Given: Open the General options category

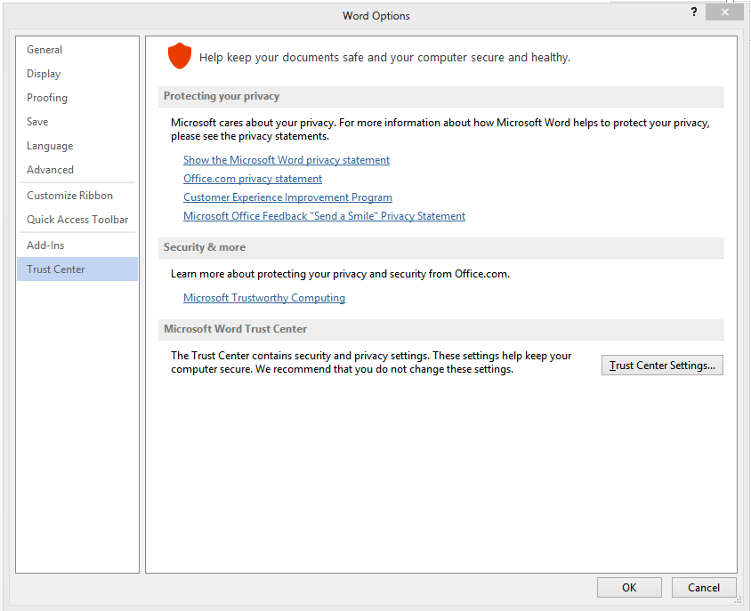Looking at the screenshot, I should [x=44, y=50].
